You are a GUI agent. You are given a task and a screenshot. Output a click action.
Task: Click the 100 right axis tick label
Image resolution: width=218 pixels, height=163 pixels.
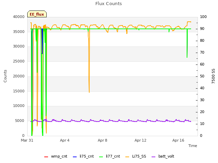coord(203,17)
